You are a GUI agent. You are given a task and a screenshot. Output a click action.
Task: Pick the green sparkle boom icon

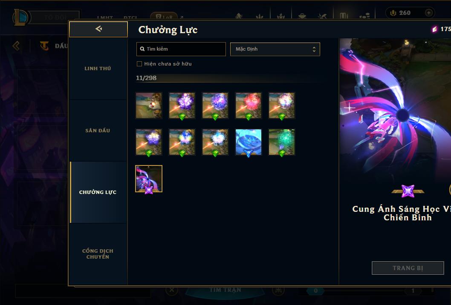282,142
